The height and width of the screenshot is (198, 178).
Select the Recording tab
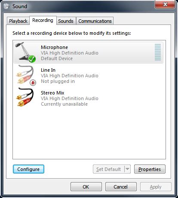43,20
